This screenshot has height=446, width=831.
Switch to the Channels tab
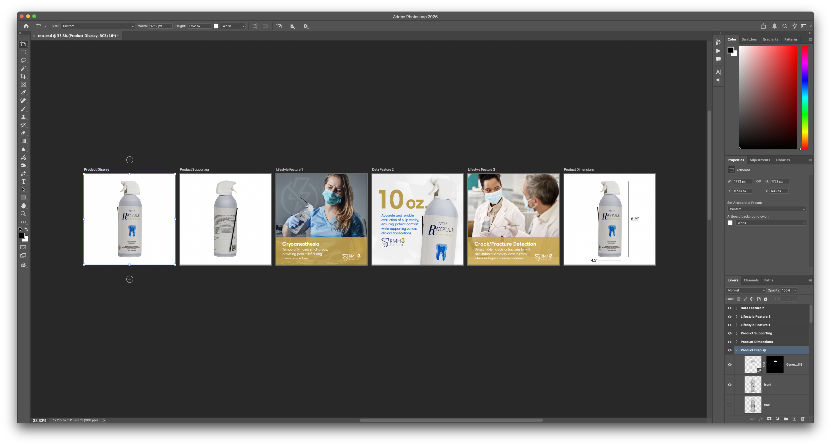[751, 280]
